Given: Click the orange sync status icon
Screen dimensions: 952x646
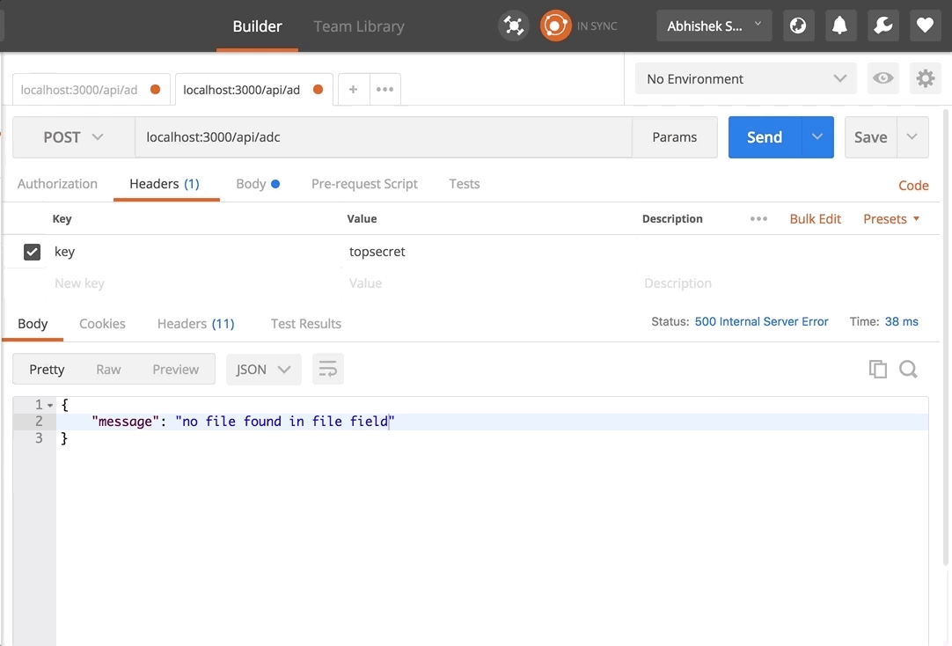Looking at the screenshot, I should [555, 26].
